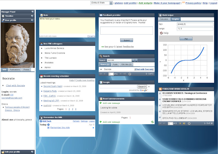Viewport: 218px width, 154px height.
Task: Switch to the Publications tab
Action: coord(15,70)
